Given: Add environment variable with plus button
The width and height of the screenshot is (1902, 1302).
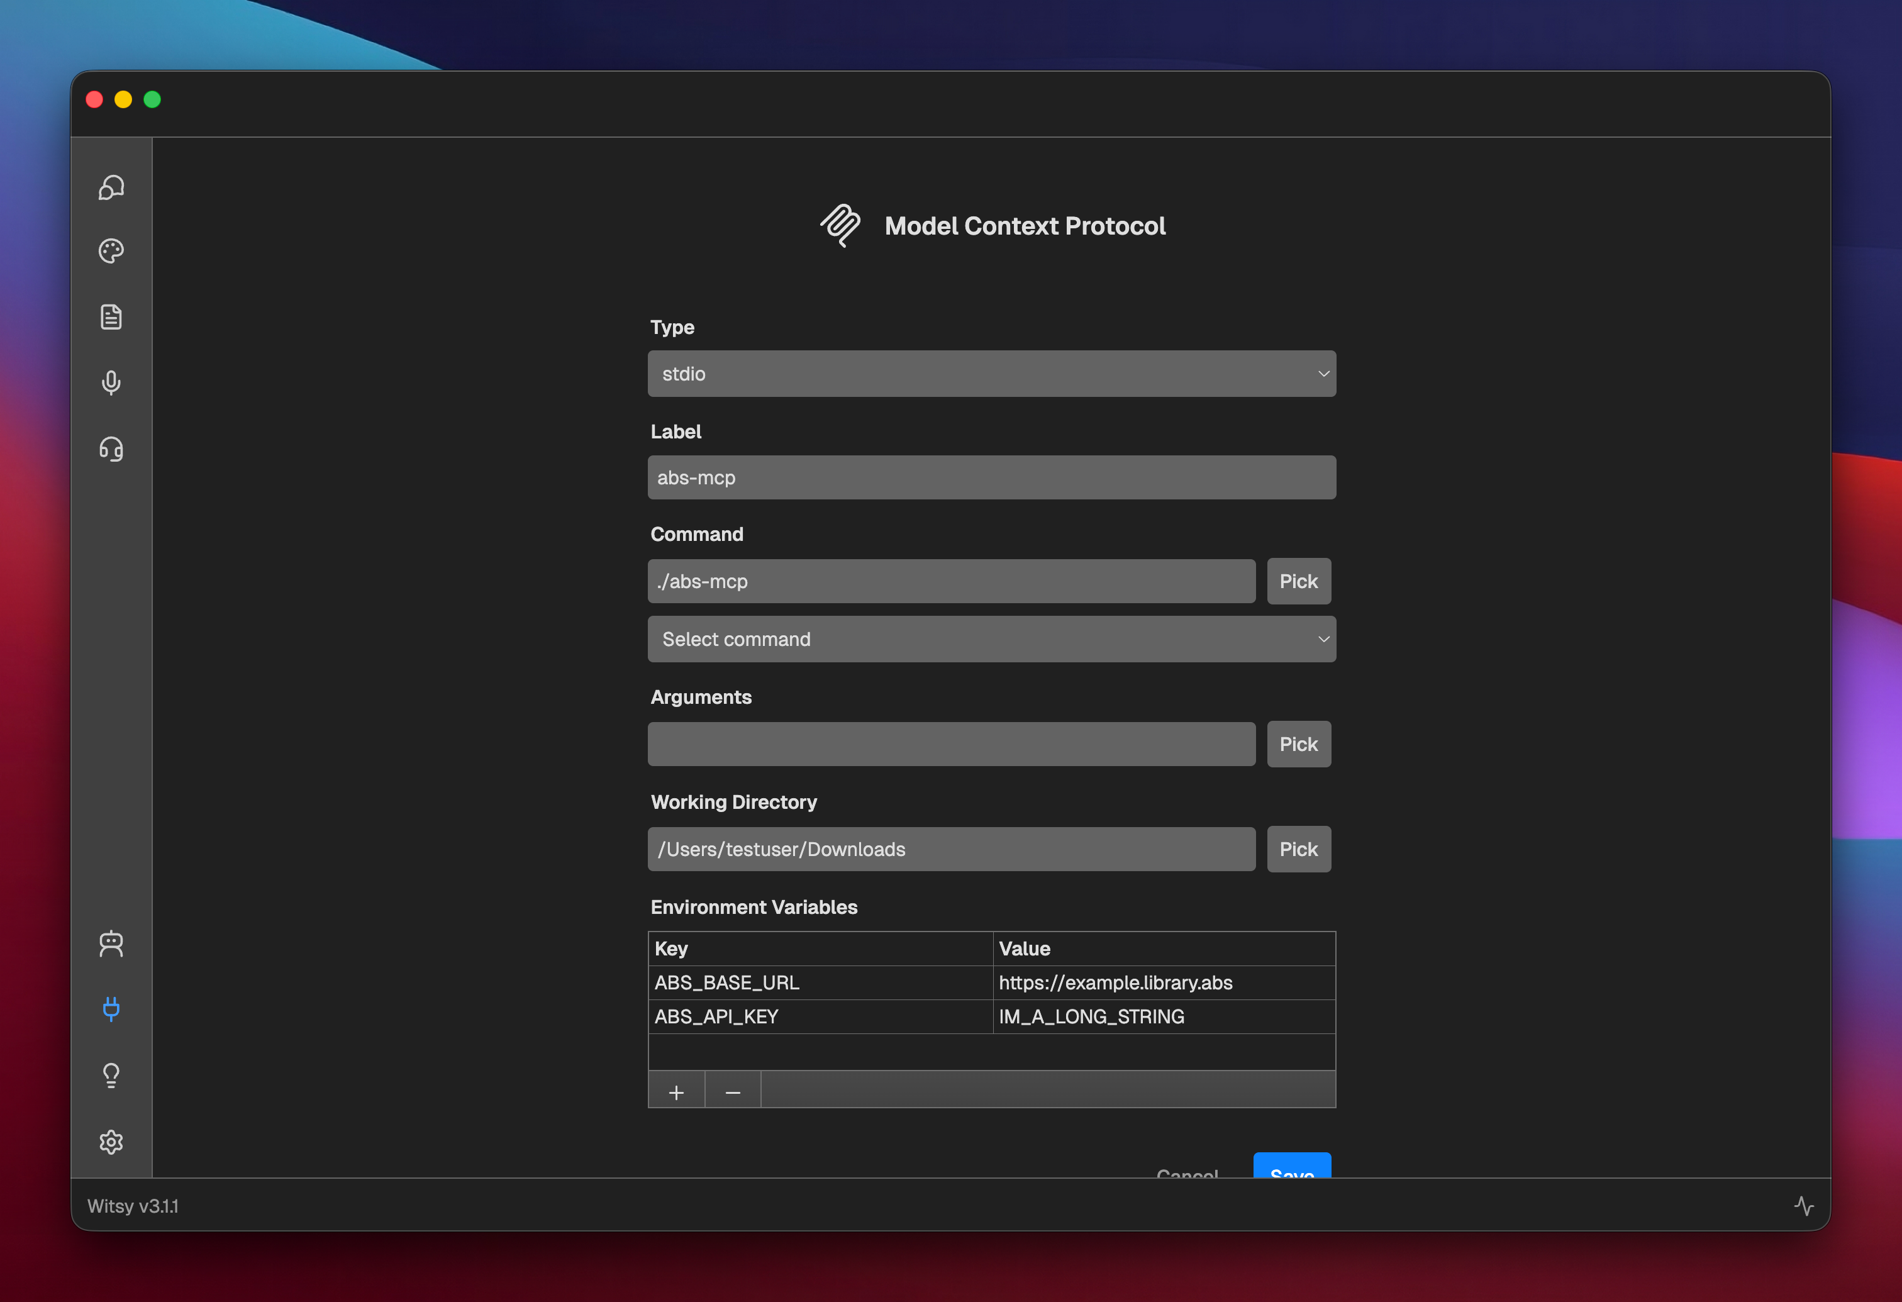Looking at the screenshot, I should tap(676, 1093).
